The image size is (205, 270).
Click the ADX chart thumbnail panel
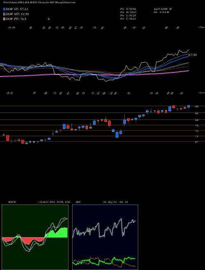click(x=105, y=237)
